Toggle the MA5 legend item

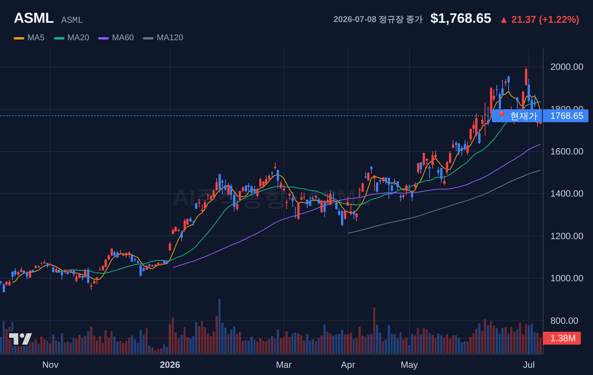tap(29, 38)
